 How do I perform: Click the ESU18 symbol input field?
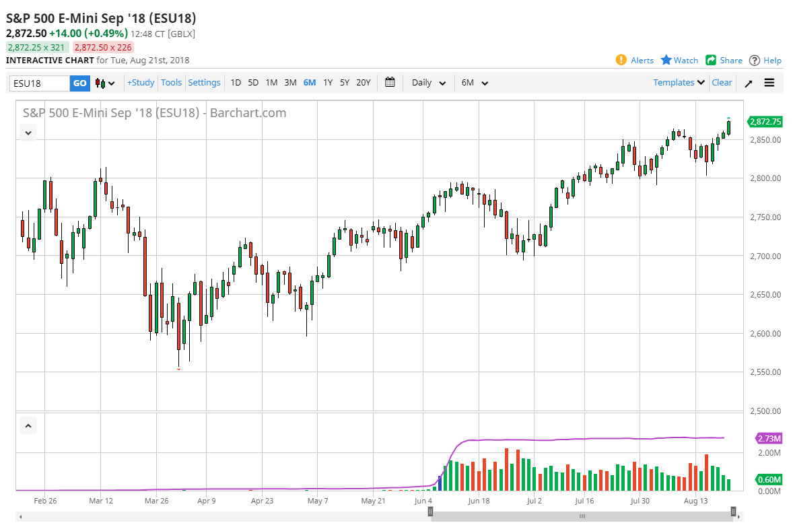(40, 83)
